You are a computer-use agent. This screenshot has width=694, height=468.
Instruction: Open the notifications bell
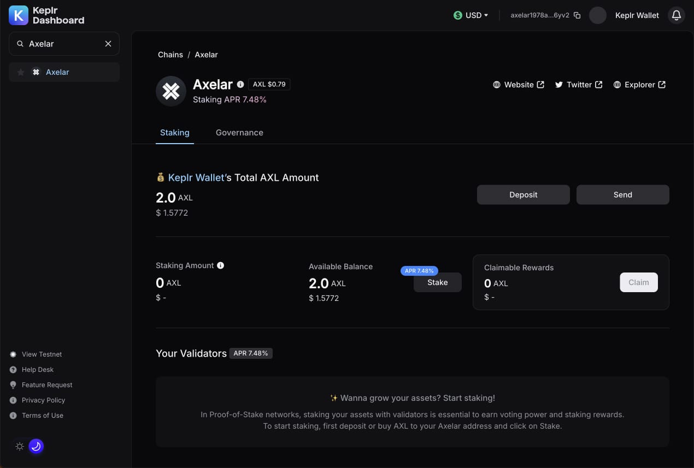pyautogui.click(x=677, y=15)
